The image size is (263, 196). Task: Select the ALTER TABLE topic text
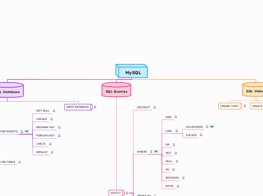pos(8,162)
